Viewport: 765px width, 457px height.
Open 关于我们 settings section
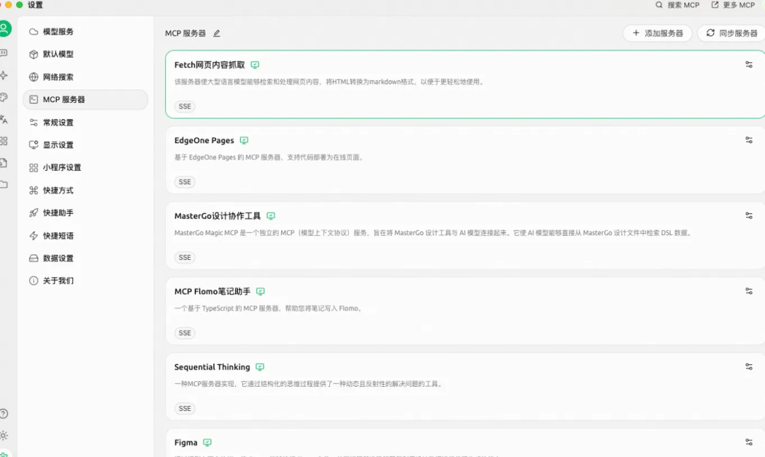(x=86, y=281)
